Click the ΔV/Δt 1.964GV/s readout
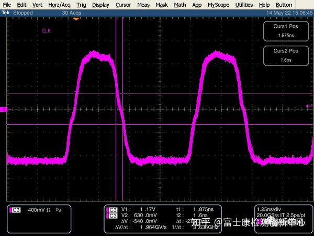 click(x=141, y=227)
